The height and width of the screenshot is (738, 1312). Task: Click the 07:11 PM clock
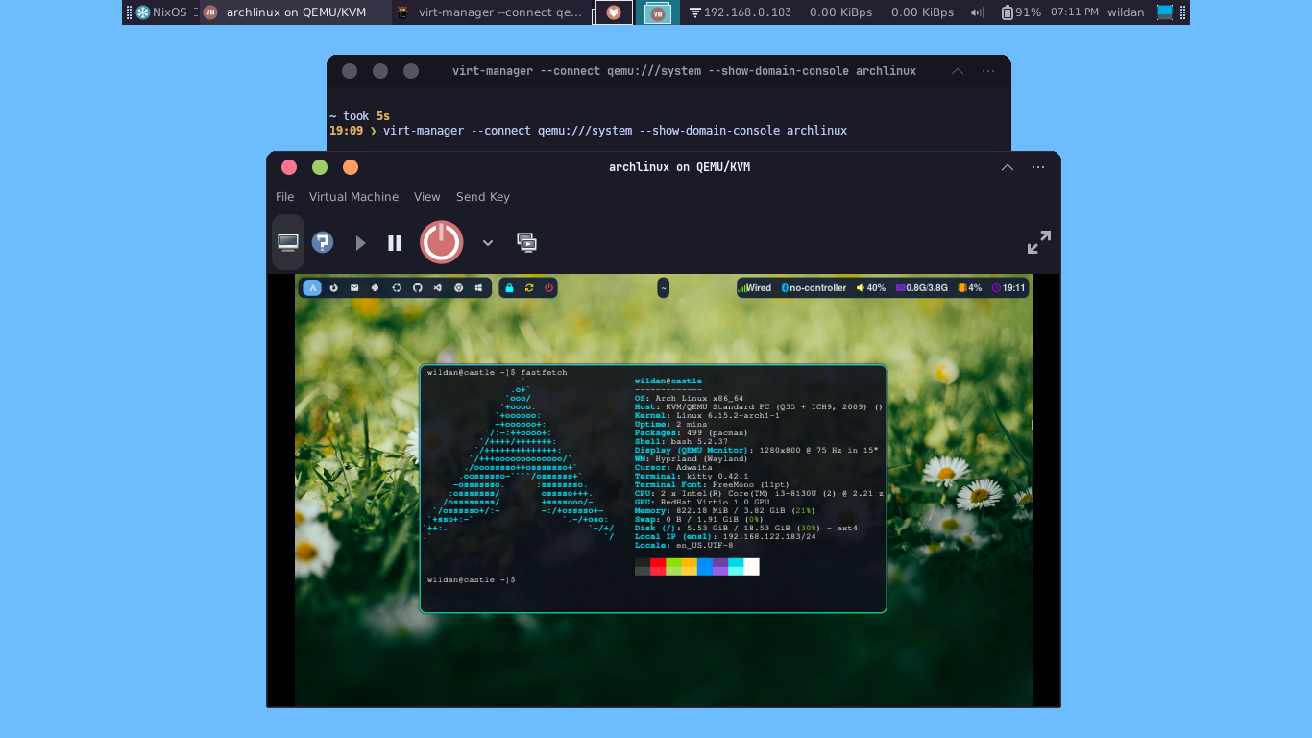[x=1074, y=12]
